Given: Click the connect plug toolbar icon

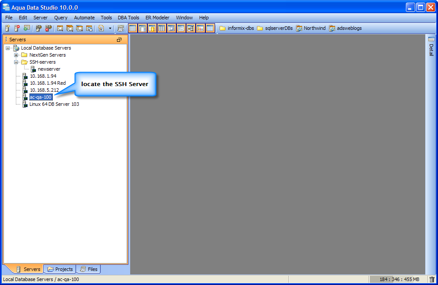Looking at the screenshot, I should point(39,28).
